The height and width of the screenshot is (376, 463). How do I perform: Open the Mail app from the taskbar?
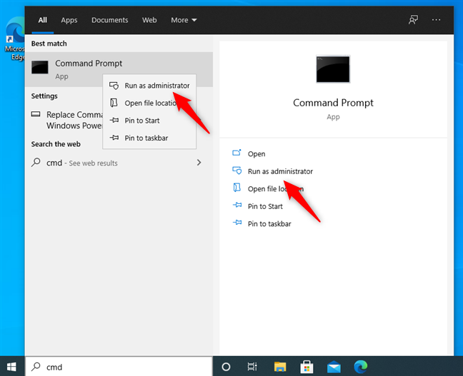[x=334, y=367]
